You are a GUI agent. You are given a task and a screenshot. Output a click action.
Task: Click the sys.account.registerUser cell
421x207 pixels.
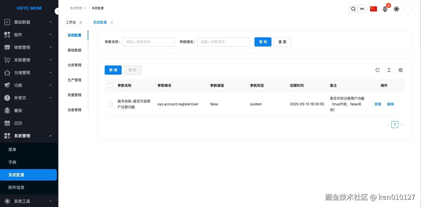point(178,104)
